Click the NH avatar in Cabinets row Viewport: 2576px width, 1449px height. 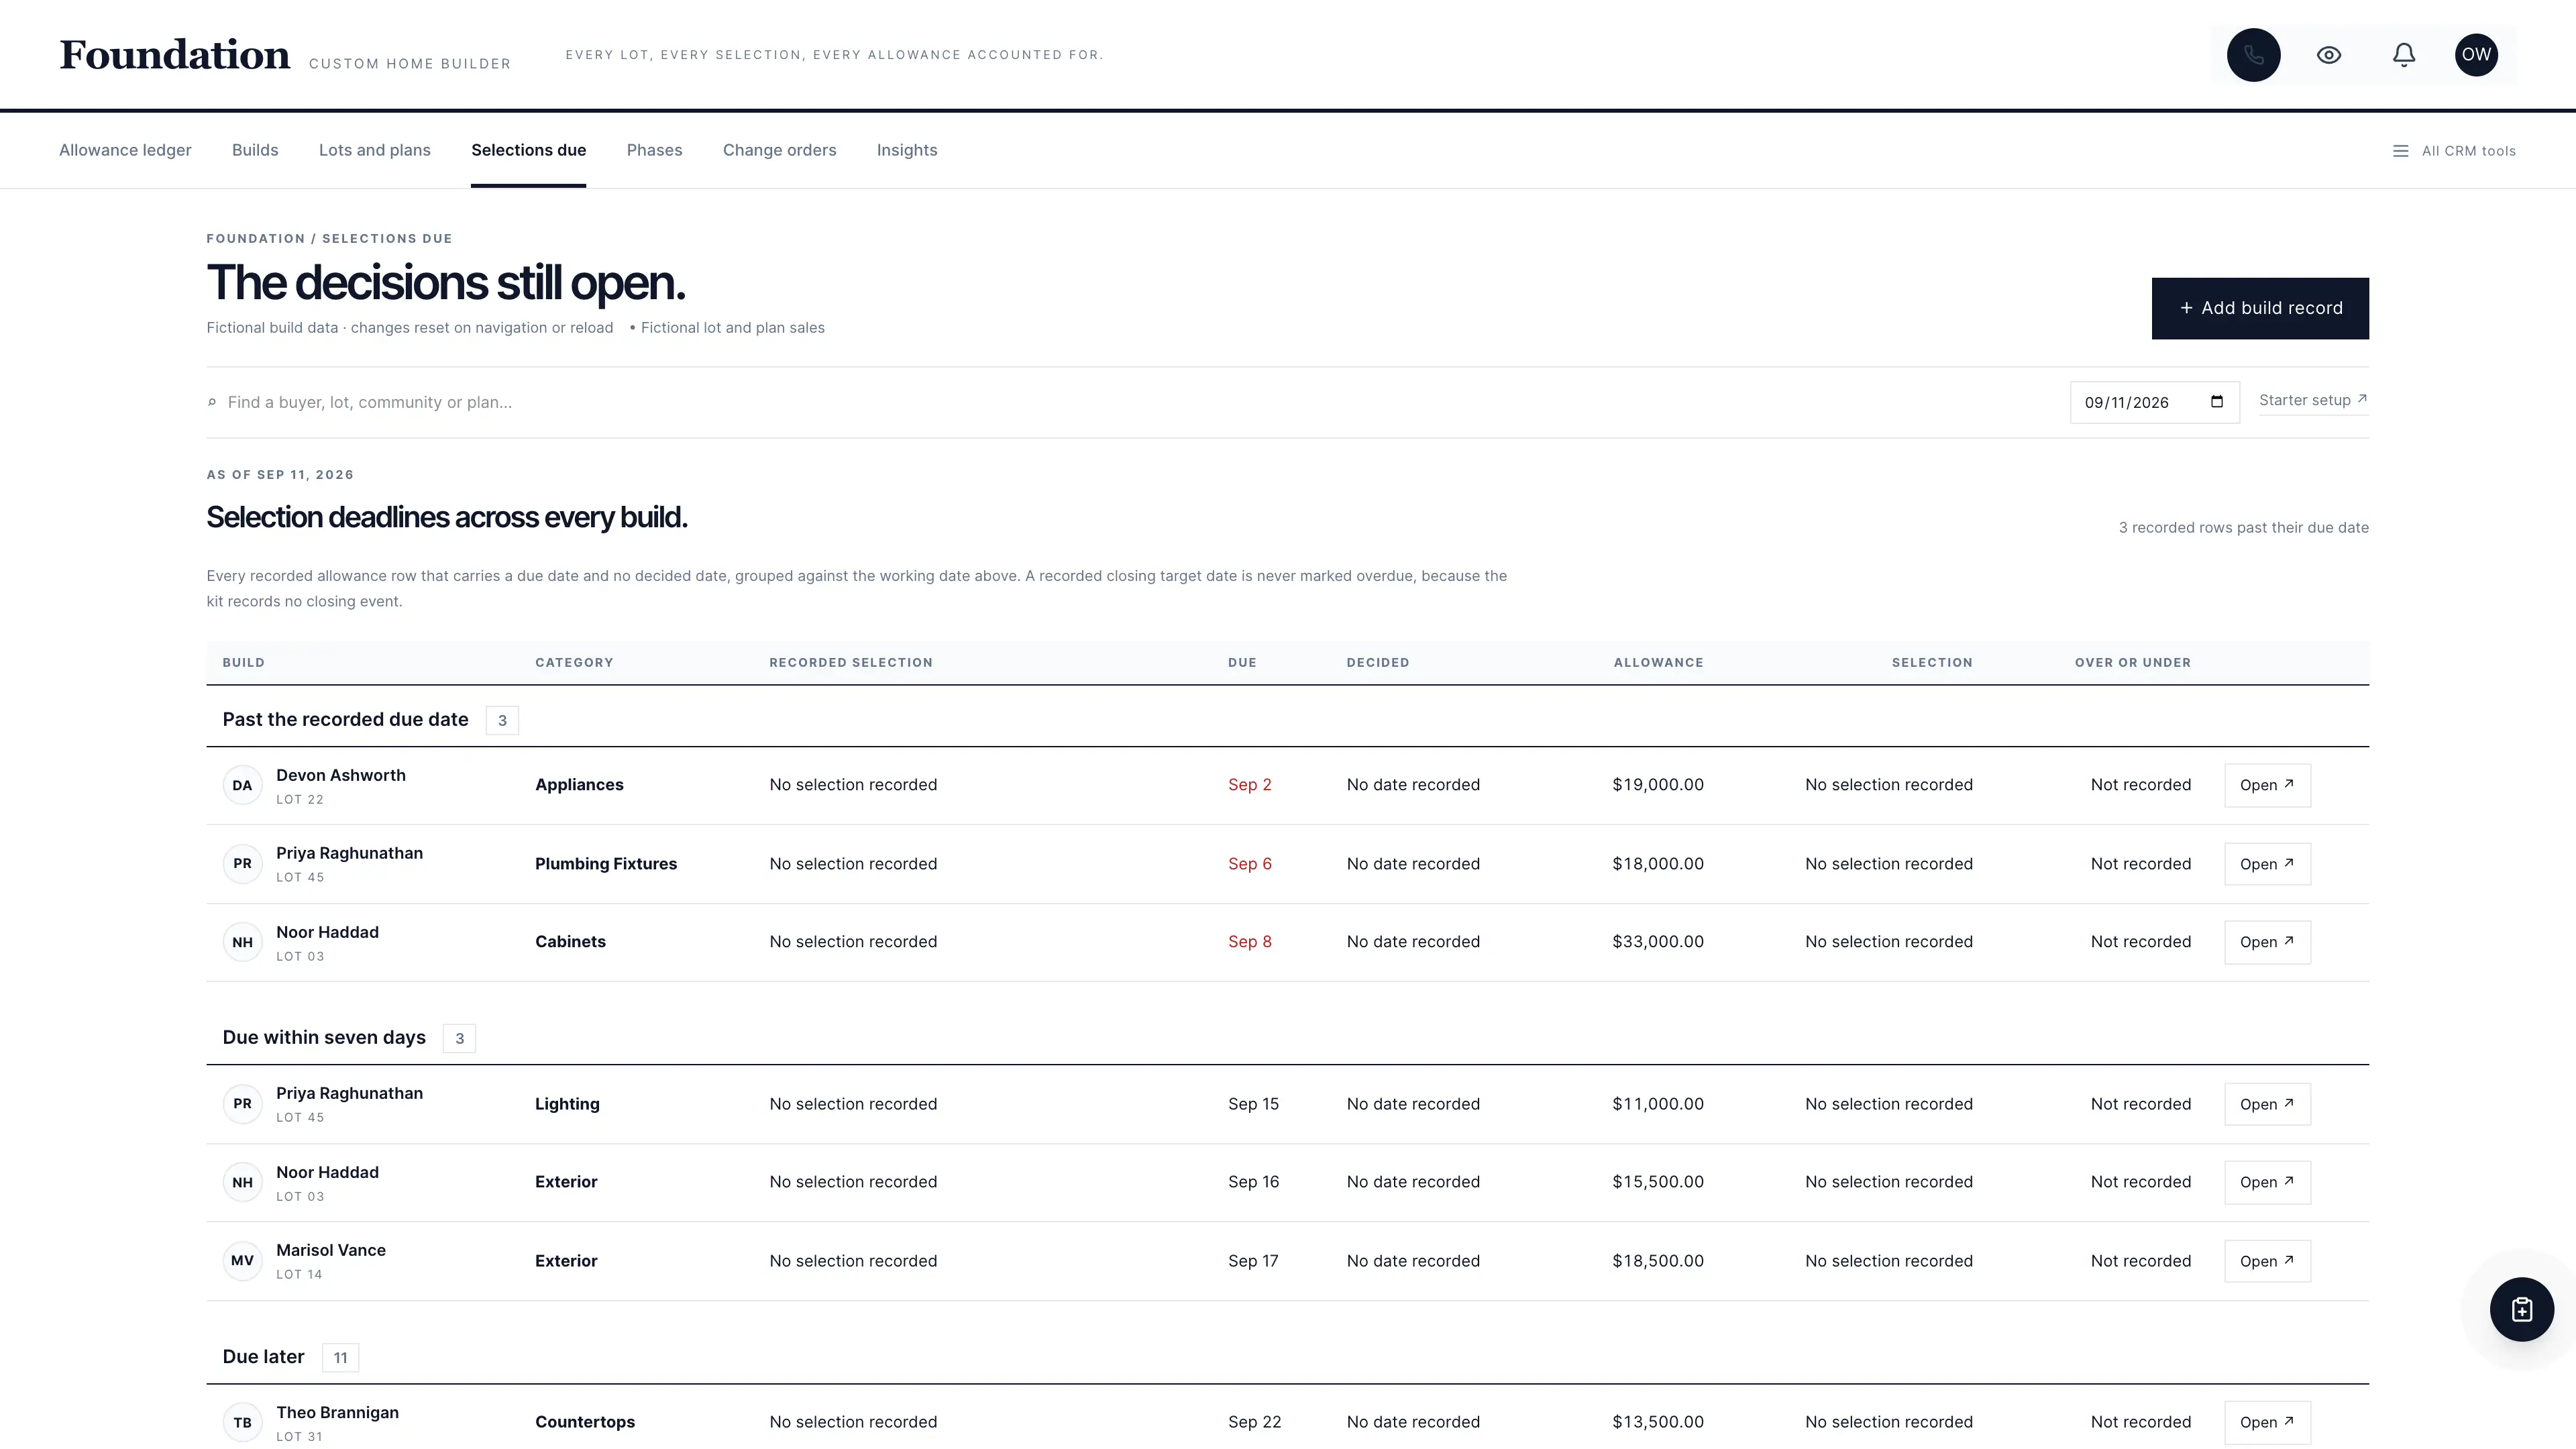[242, 942]
